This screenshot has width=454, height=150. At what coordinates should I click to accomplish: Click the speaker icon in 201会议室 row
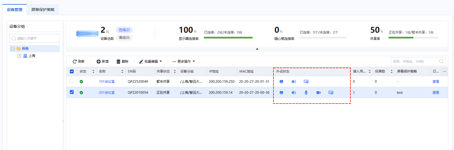coord(294,93)
